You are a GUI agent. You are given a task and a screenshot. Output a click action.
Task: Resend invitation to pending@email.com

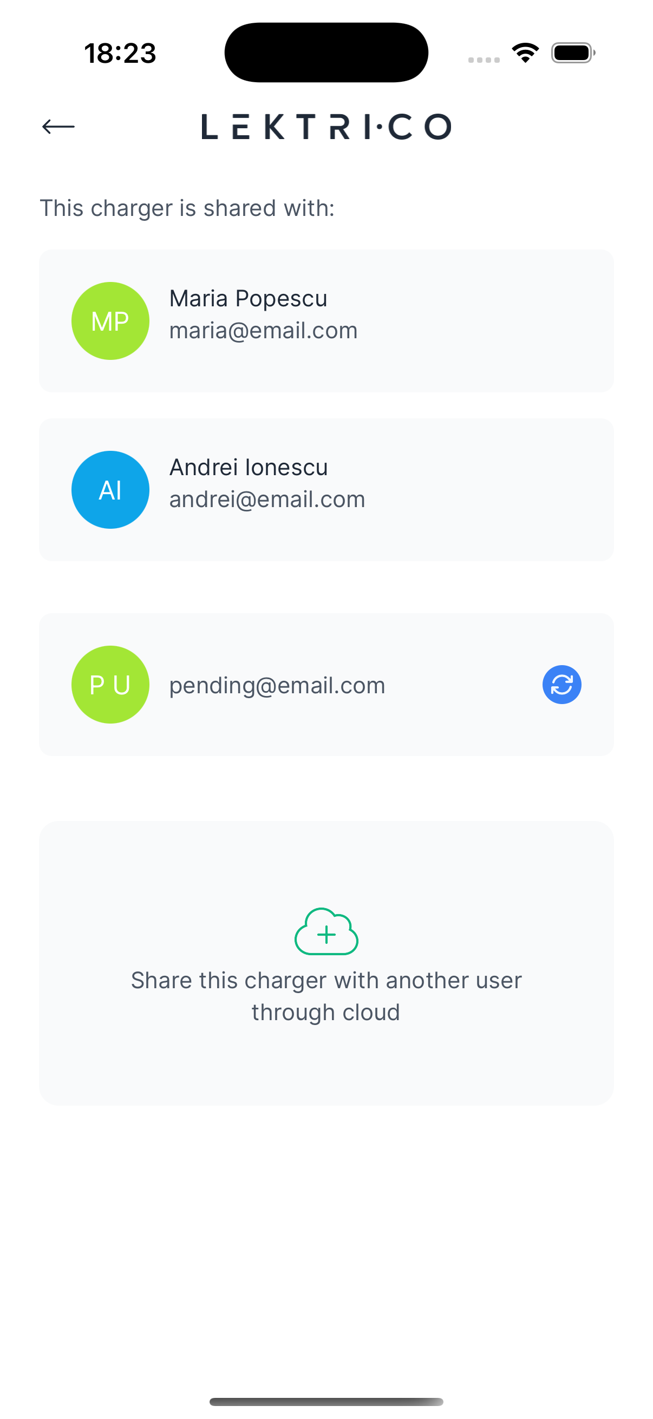click(x=561, y=685)
